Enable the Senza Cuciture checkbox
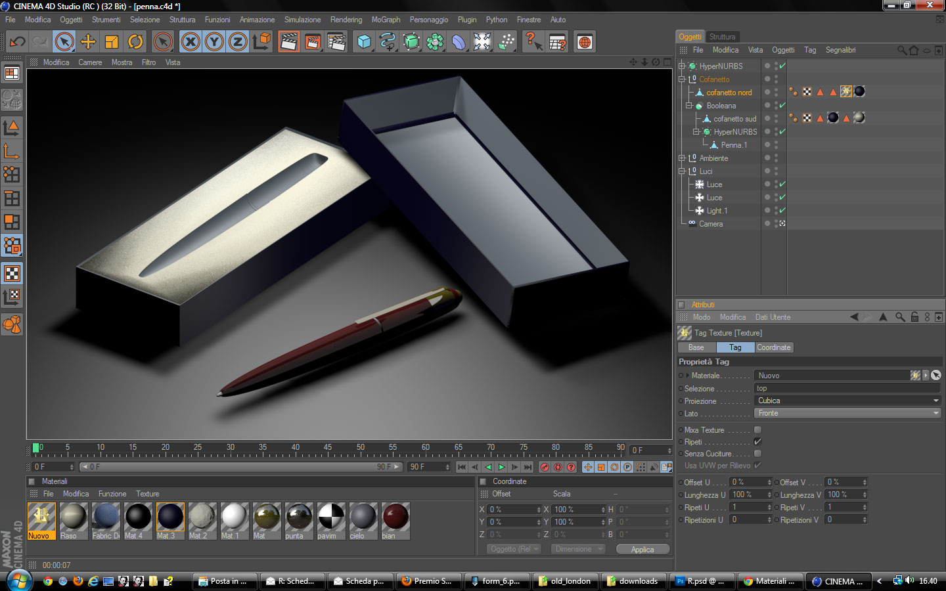The image size is (946, 591). 757,454
